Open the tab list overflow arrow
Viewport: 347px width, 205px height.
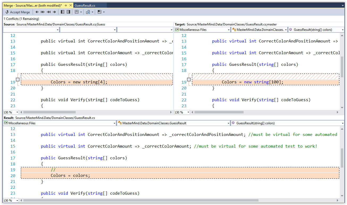tap(343, 5)
